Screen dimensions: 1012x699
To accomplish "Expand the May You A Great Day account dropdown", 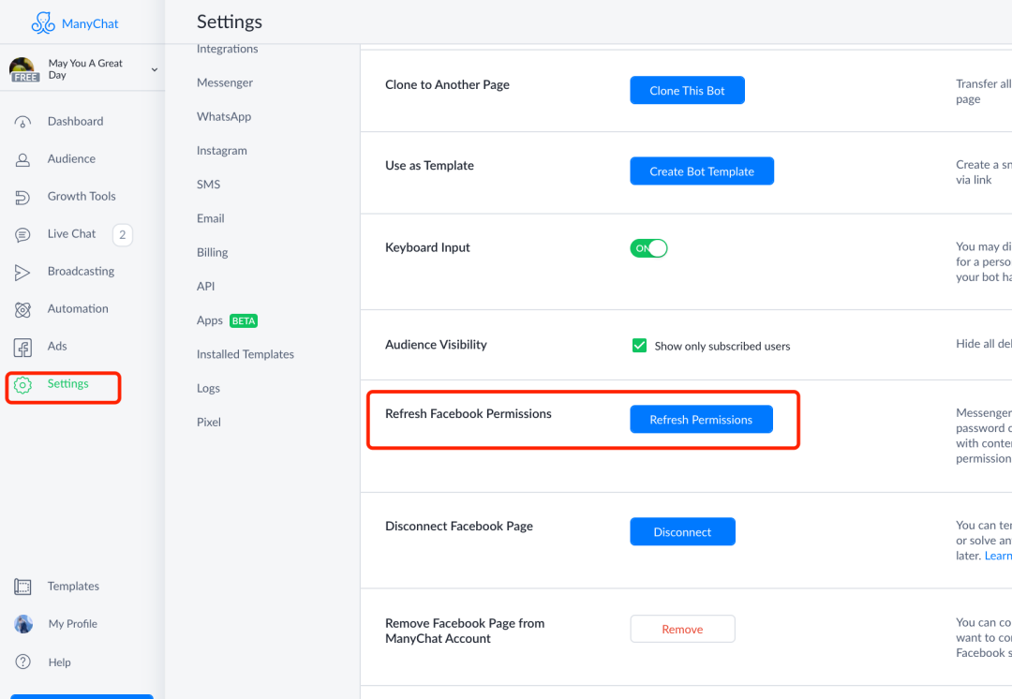I will tap(155, 69).
